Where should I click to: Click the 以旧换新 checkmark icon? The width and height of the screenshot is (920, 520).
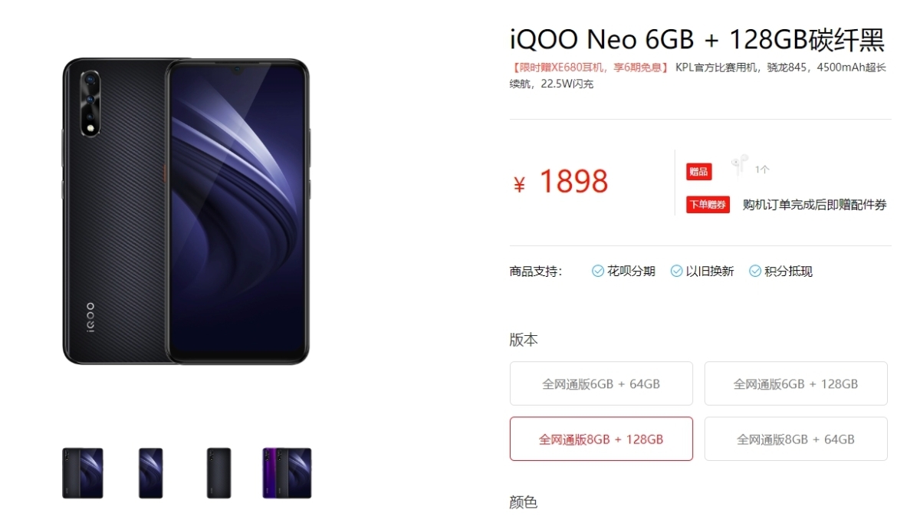coord(676,271)
